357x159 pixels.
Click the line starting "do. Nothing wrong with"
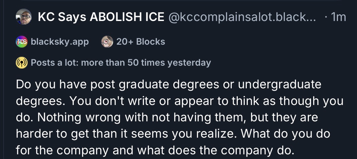pyautogui.click(x=167, y=118)
